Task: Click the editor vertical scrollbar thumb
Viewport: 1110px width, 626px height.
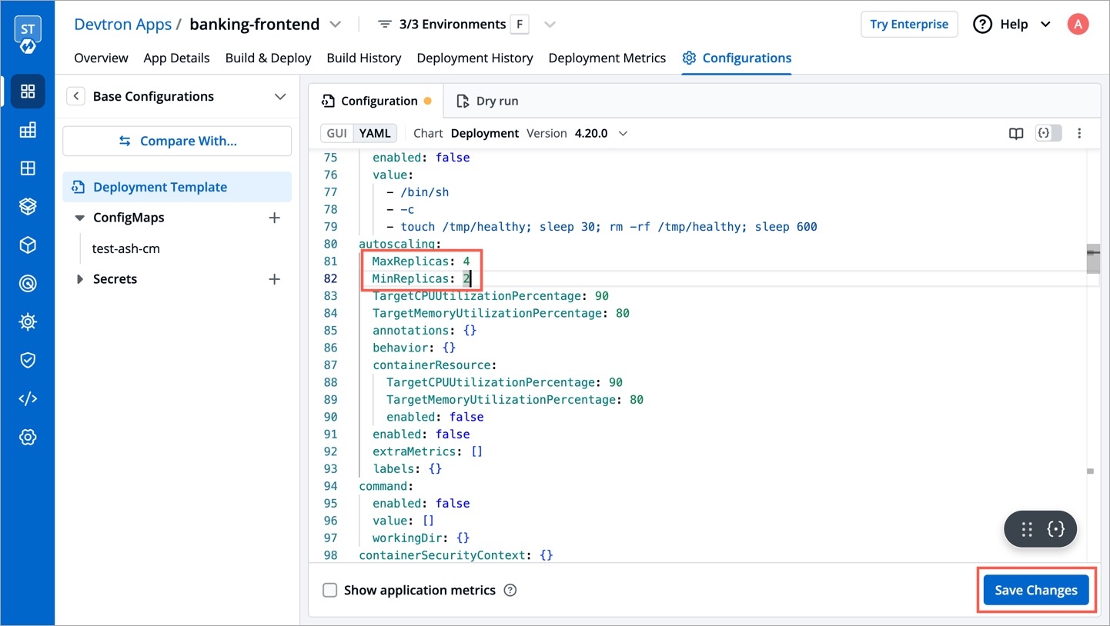Action: coord(1092,261)
